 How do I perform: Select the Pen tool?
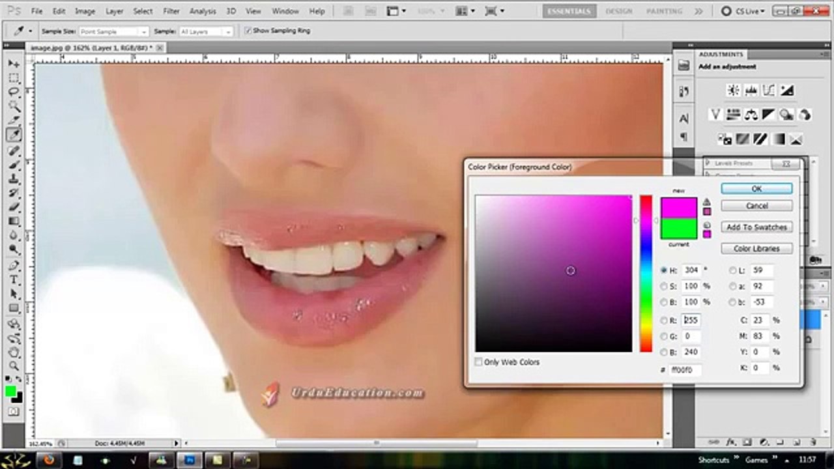14,266
